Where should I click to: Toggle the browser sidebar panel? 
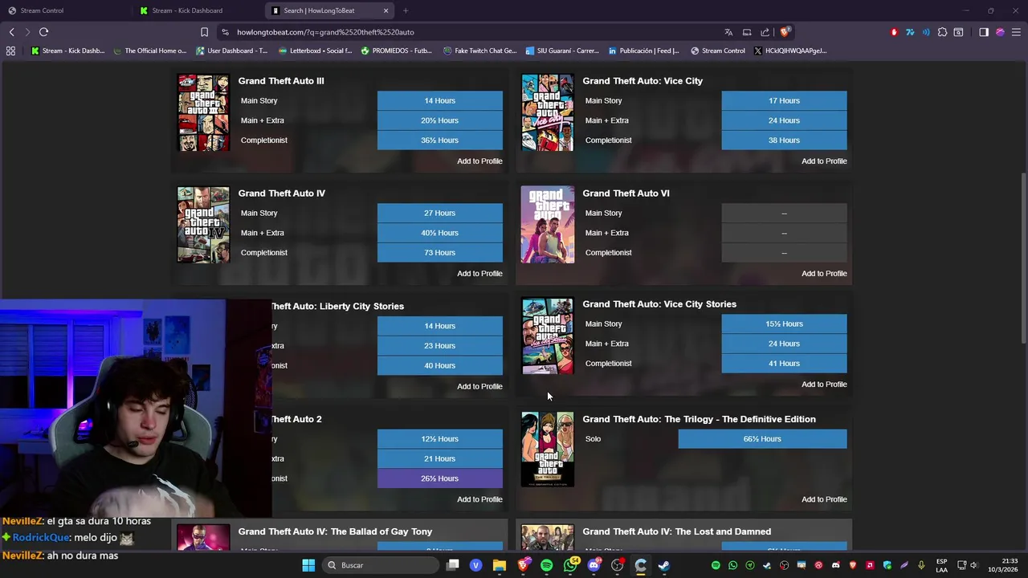click(984, 32)
